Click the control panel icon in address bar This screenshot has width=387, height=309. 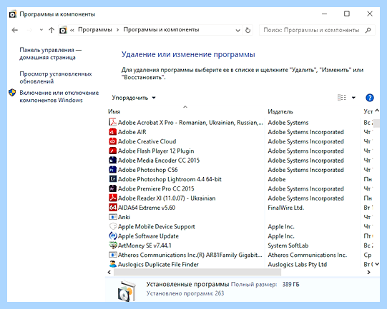[x=63, y=30]
